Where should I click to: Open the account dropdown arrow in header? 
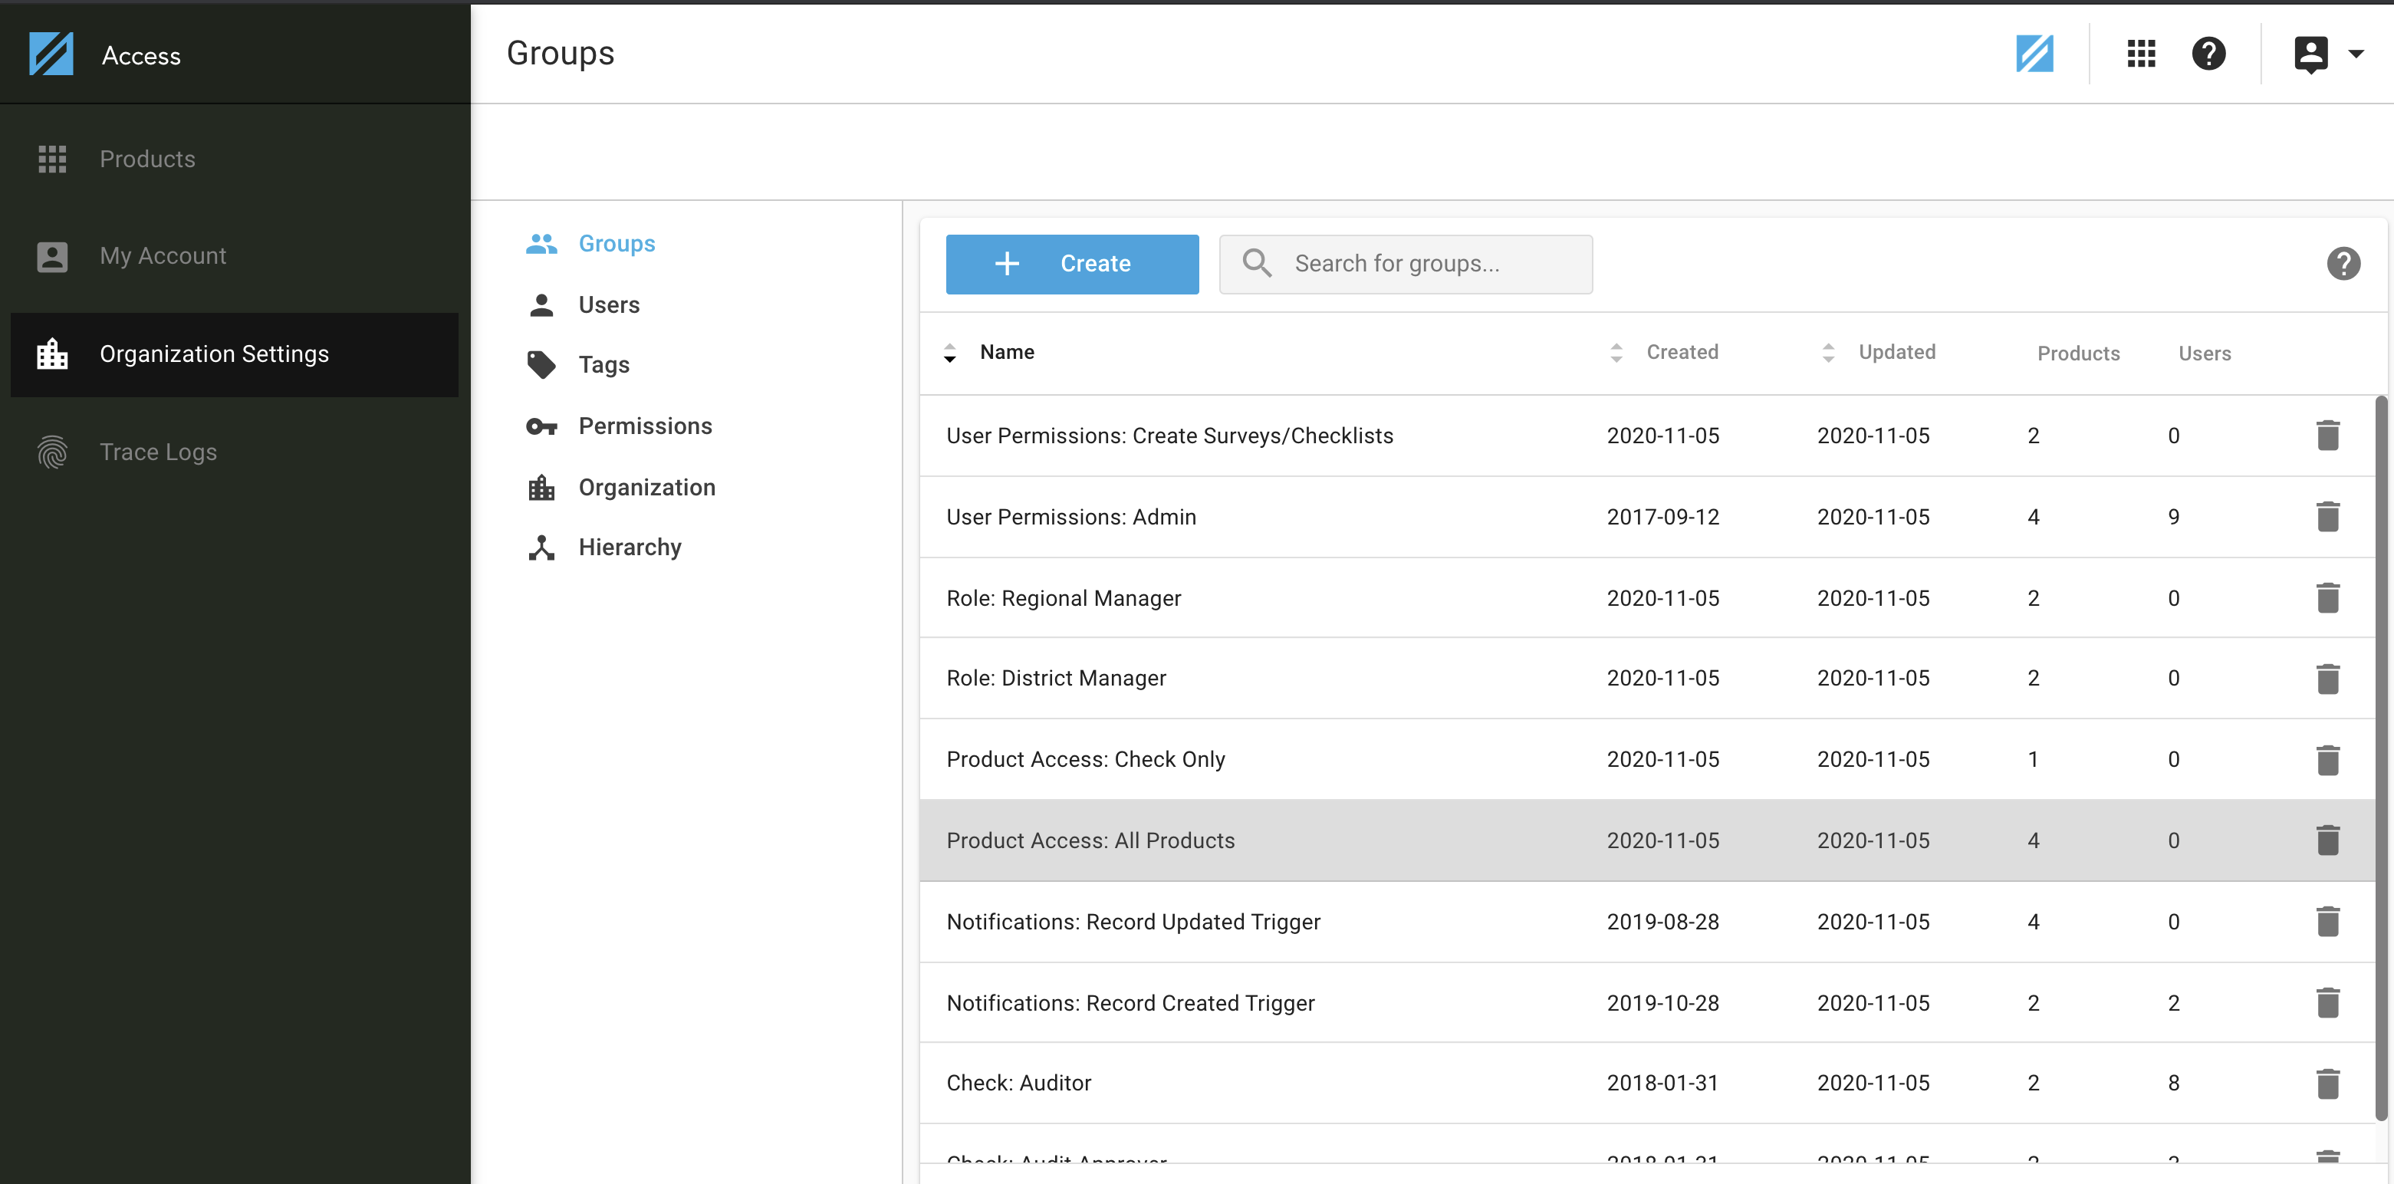tap(2356, 54)
